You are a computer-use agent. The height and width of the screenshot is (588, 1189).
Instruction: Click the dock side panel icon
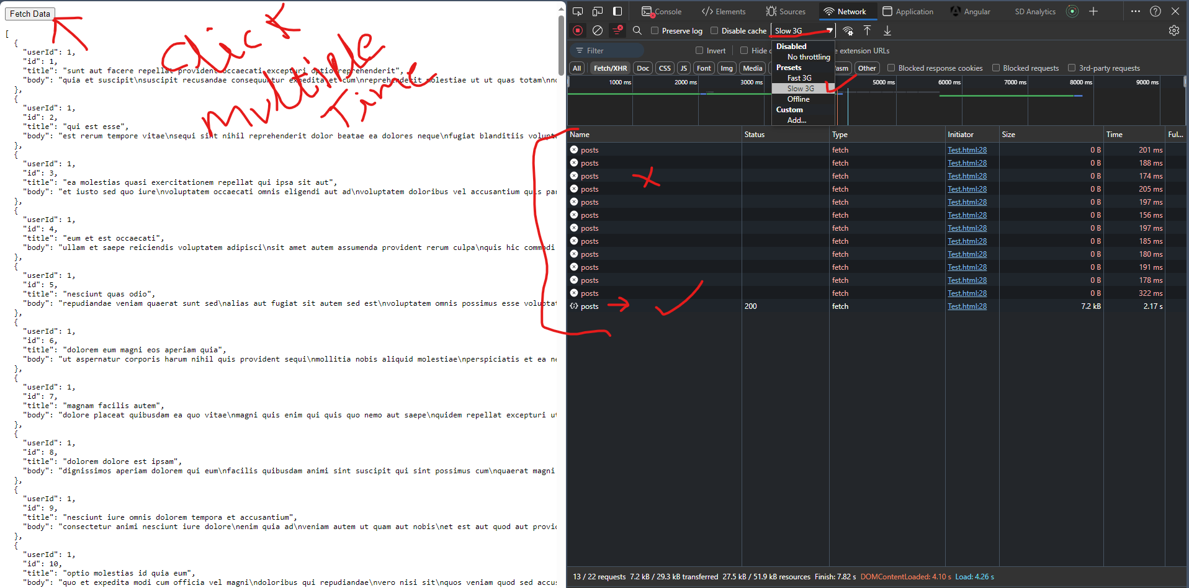617,11
